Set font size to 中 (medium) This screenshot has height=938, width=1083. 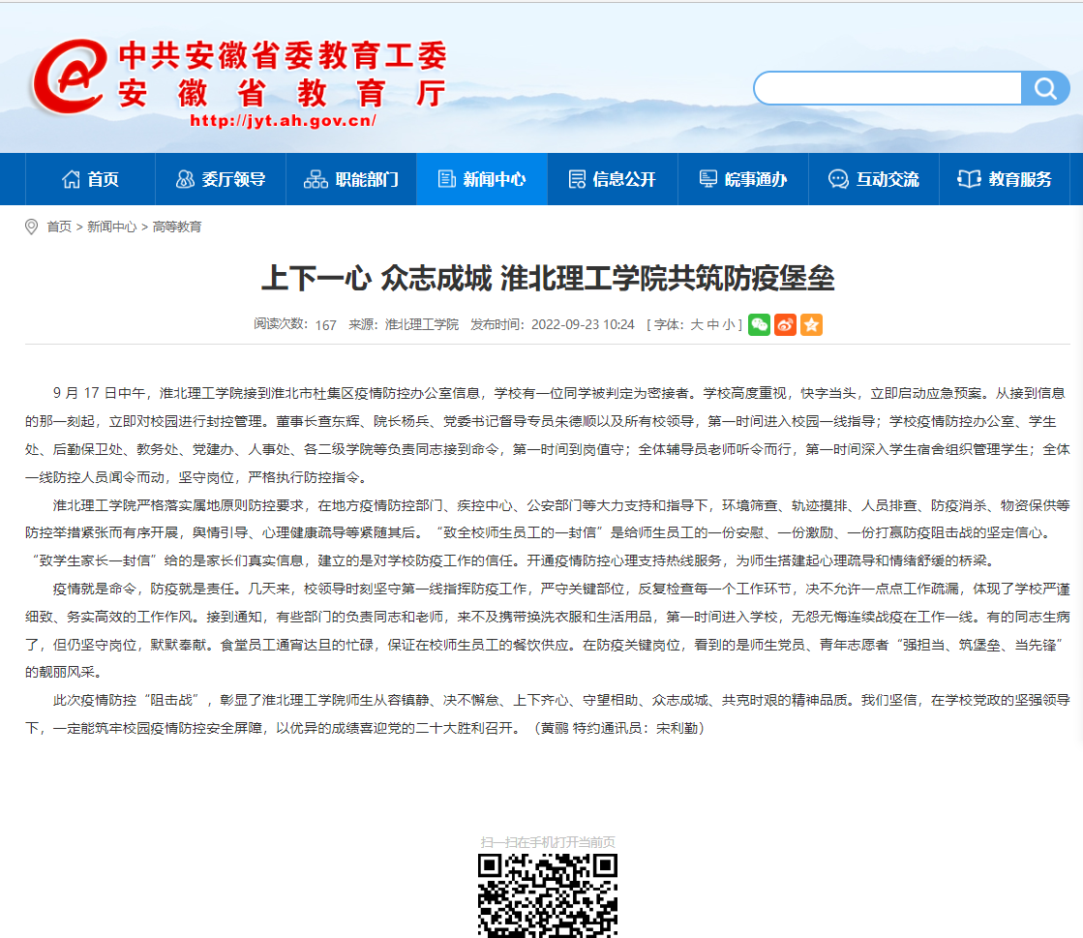(x=713, y=325)
